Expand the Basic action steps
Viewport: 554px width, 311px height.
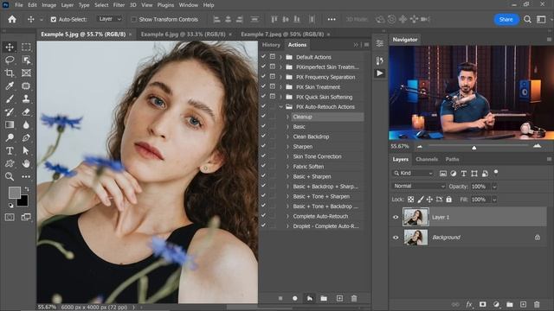[x=287, y=127]
